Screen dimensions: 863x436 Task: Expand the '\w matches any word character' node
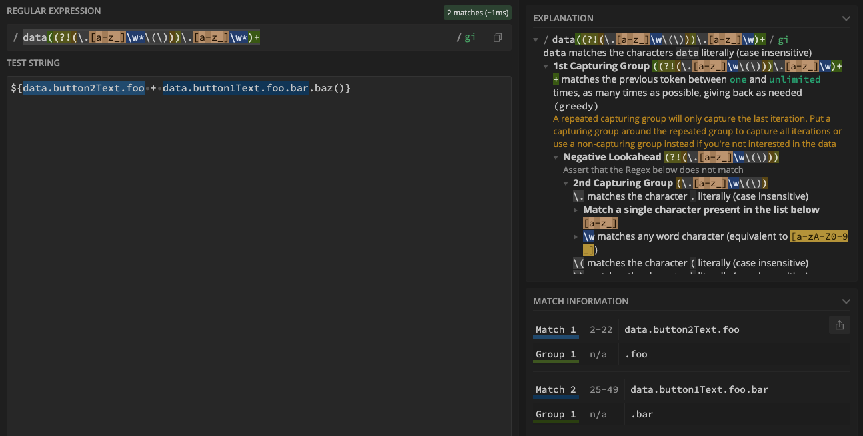tap(576, 236)
